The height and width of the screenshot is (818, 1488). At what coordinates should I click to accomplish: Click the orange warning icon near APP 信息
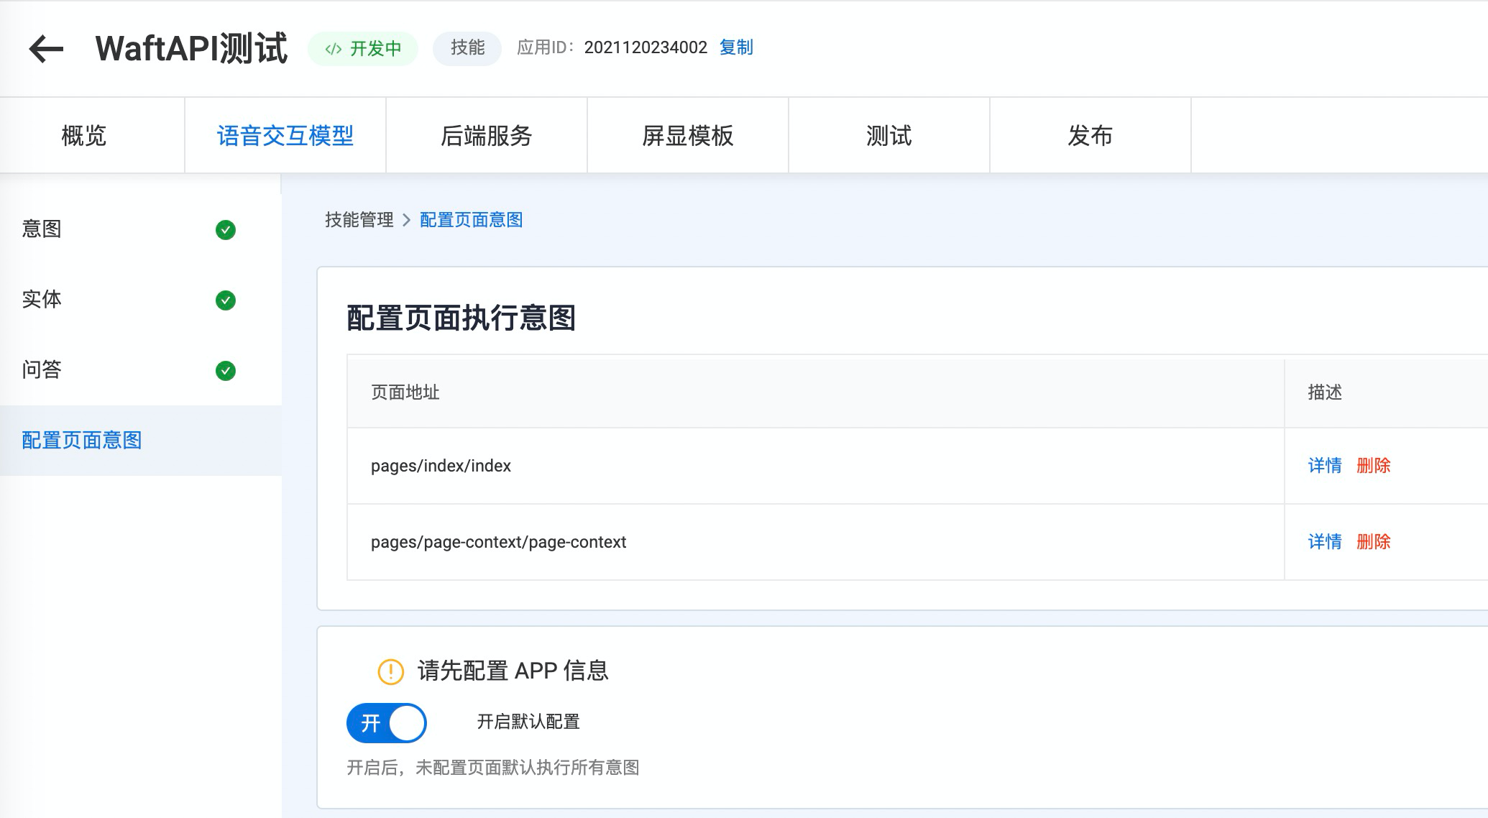point(391,671)
